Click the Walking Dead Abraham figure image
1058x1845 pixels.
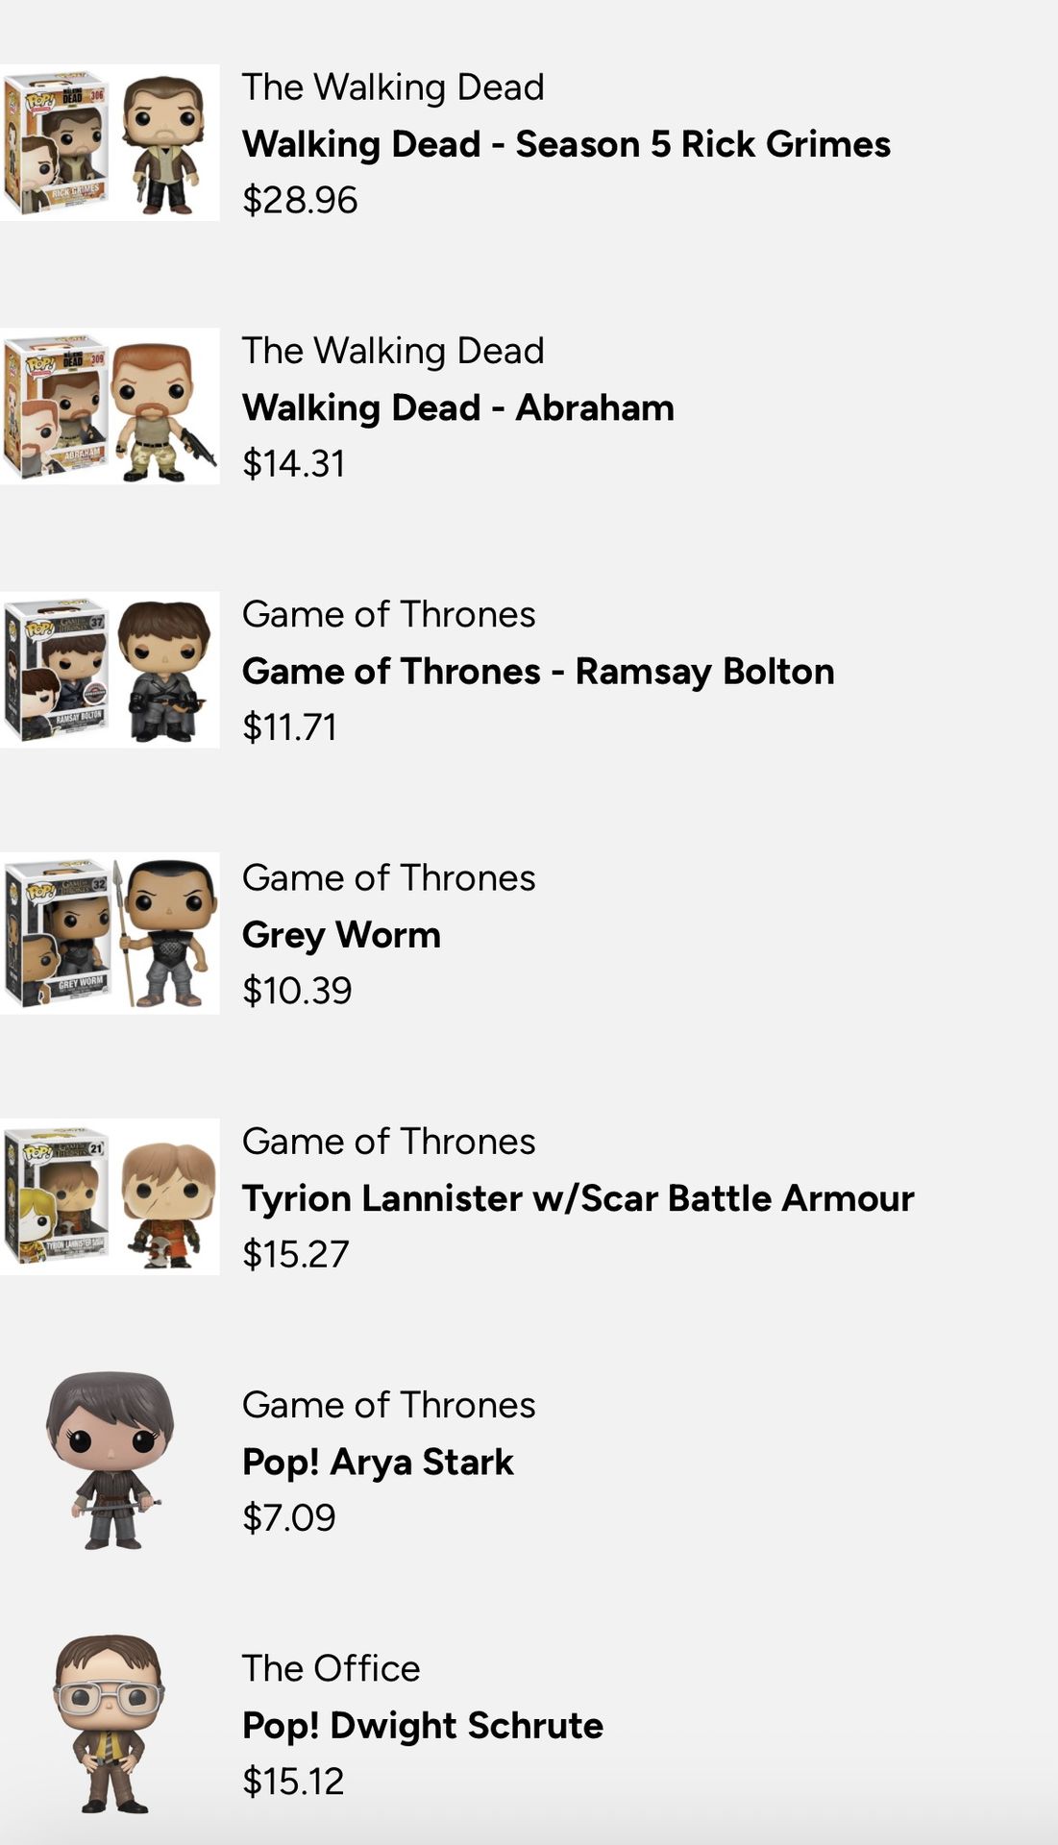[x=110, y=406]
